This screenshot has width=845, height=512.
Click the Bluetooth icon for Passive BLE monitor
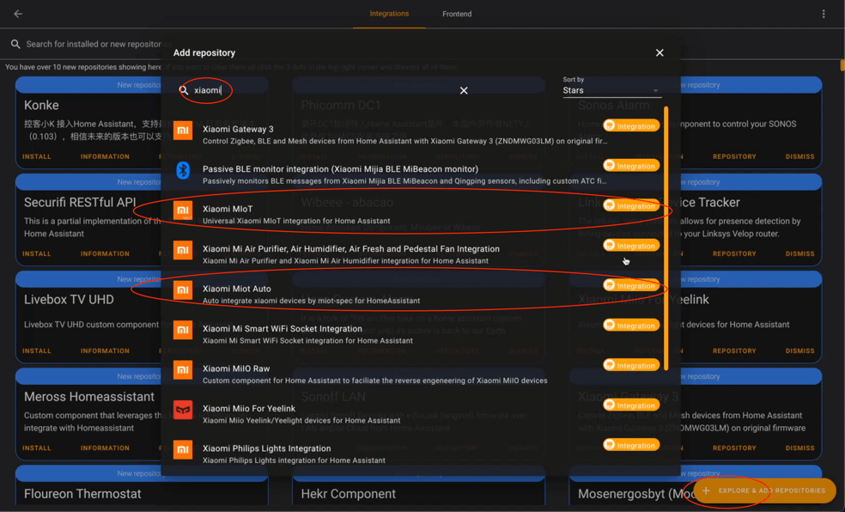[183, 170]
